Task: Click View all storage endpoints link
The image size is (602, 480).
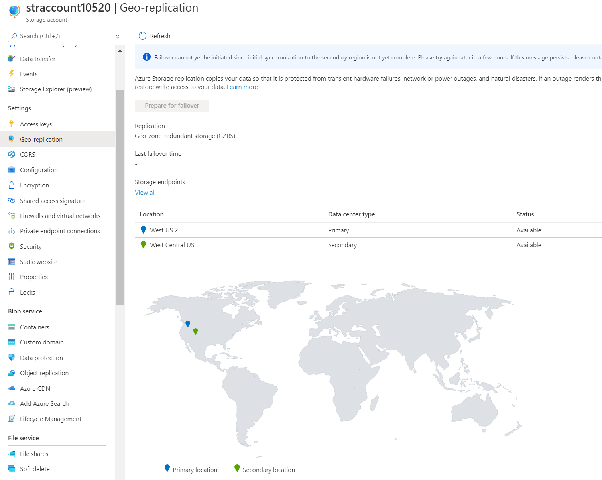Action: coord(145,192)
